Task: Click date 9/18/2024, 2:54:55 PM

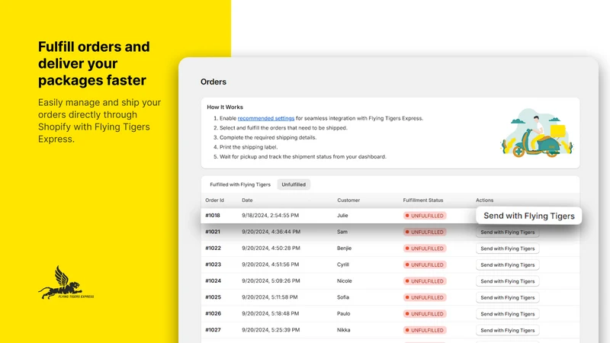Action: 271,216
